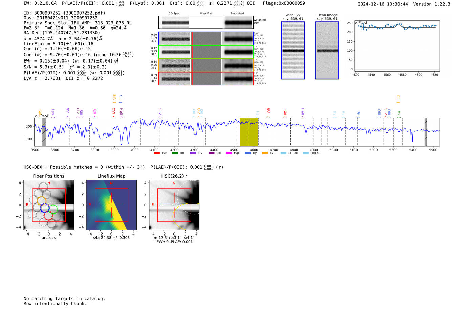The width and height of the screenshot is (474, 322).
Task: Click the blue-bordered 2D spectrum row
Action: (206, 39)
